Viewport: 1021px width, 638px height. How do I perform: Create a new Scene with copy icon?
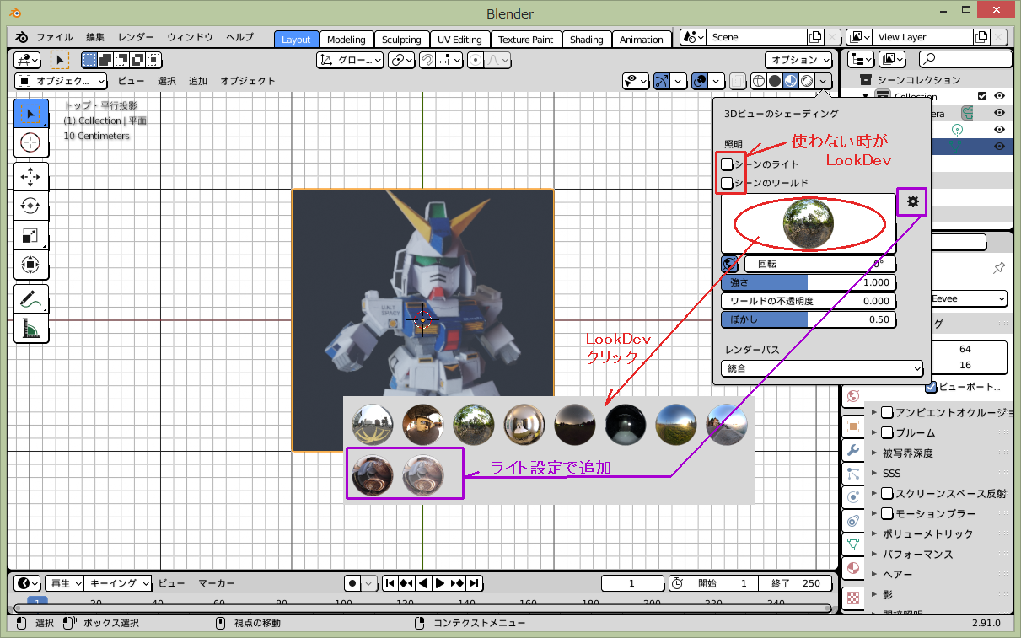point(814,37)
